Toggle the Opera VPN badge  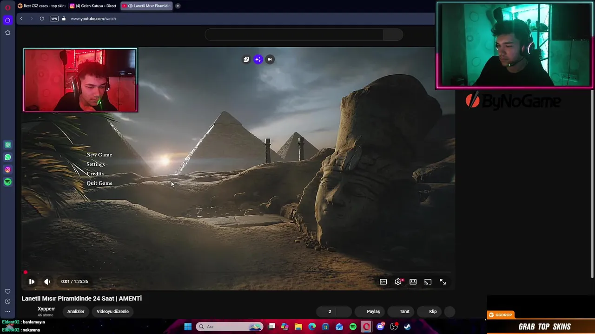pos(54,19)
